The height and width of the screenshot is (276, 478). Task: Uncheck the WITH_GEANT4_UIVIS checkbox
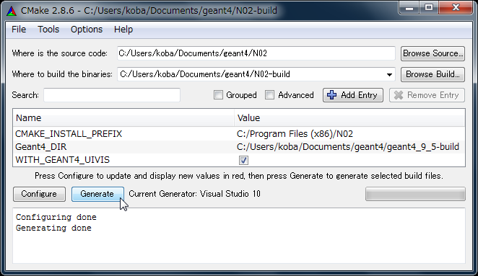[x=243, y=160]
